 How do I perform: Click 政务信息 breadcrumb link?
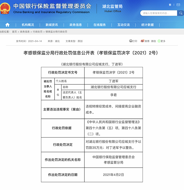(x=25, y=32)
